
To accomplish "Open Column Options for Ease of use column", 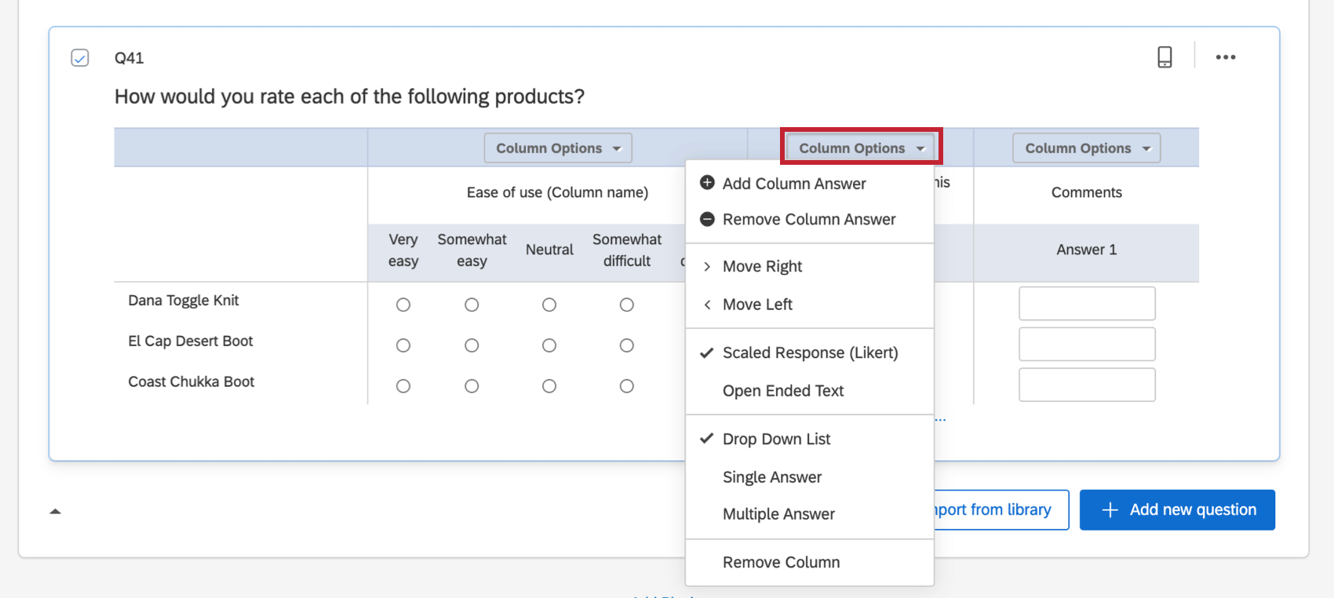I will point(557,148).
